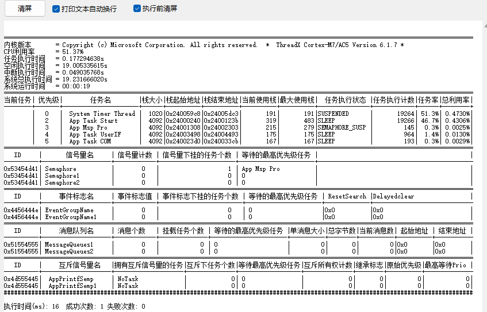Click the 清屏 button

pos(24,9)
